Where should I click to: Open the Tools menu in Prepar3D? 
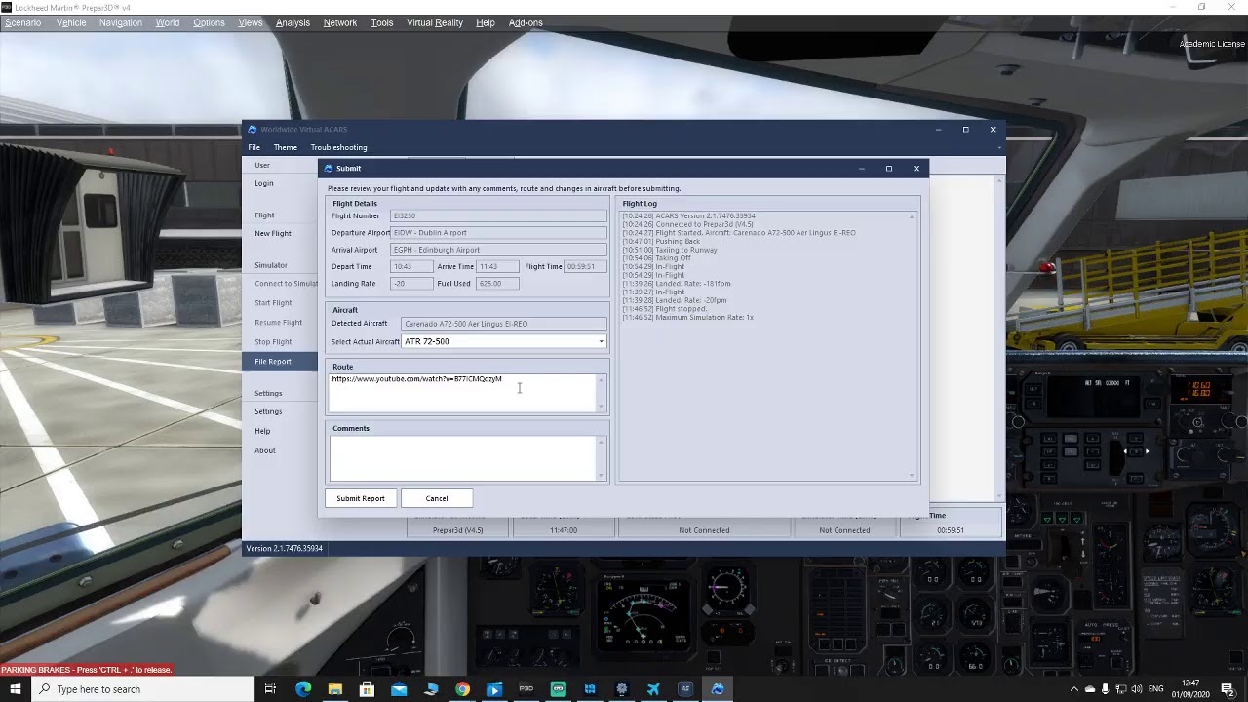coord(382,22)
